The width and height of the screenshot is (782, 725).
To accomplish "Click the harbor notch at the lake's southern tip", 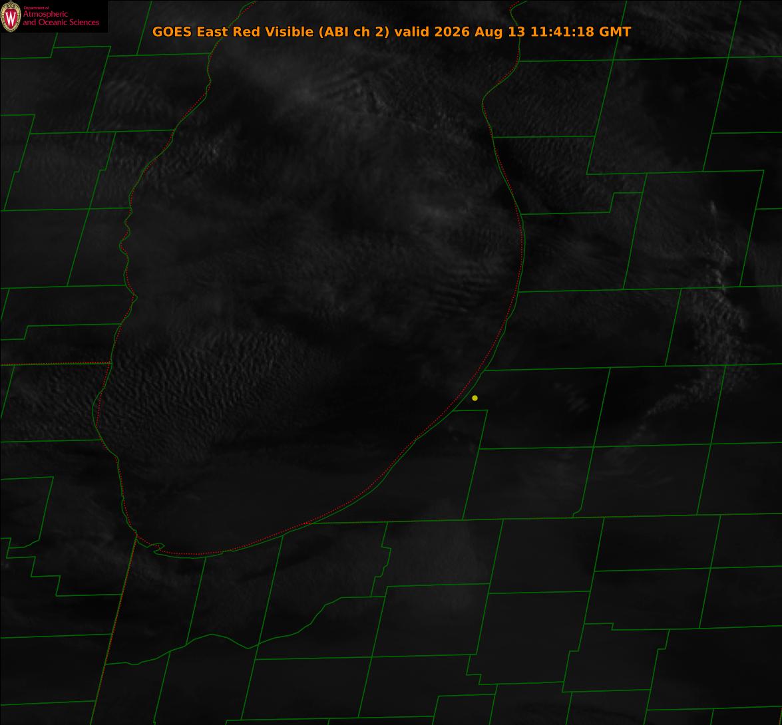I will tap(156, 547).
